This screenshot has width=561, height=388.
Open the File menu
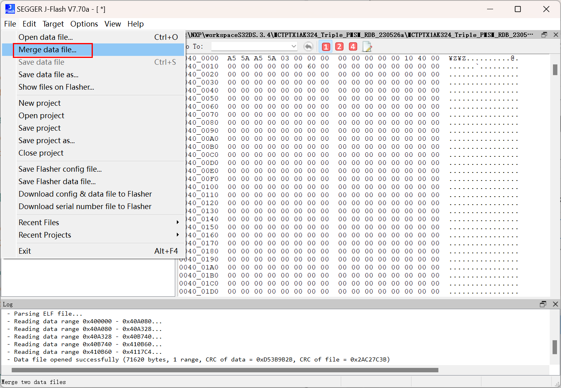pos(10,24)
